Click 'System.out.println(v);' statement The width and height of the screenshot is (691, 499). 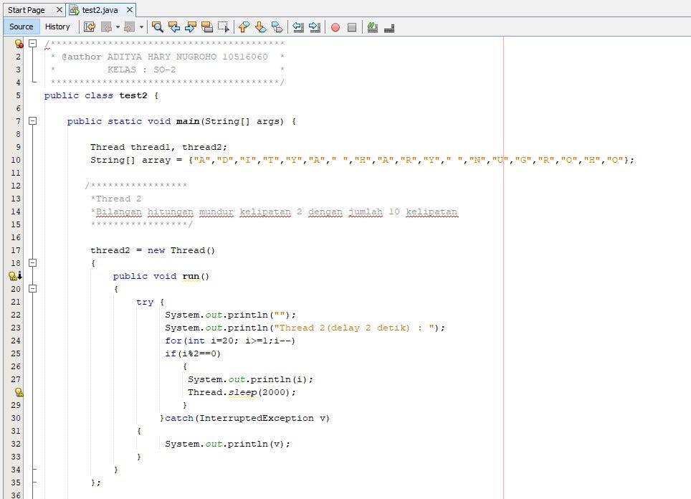point(227,444)
